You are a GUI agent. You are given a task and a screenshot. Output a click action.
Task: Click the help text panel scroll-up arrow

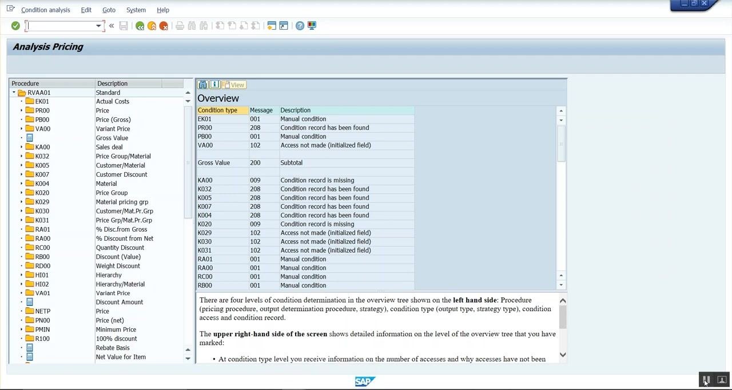tap(563, 301)
